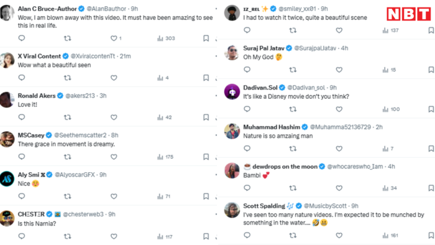Bookmark MSCasey's tweet

206,157
